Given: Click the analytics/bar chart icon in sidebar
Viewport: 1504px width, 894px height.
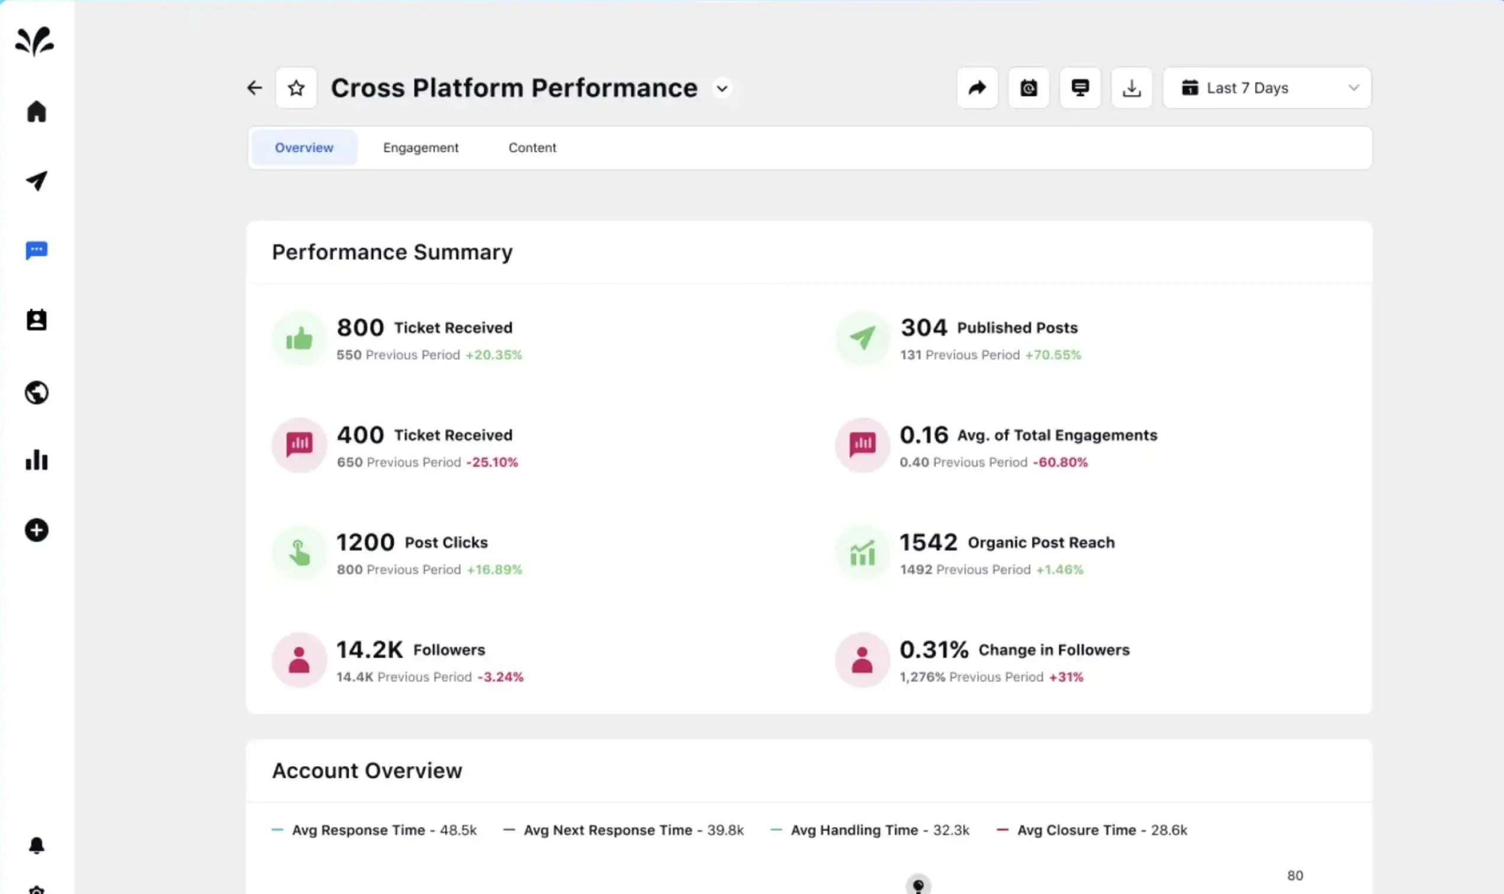Looking at the screenshot, I should click(x=36, y=460).
